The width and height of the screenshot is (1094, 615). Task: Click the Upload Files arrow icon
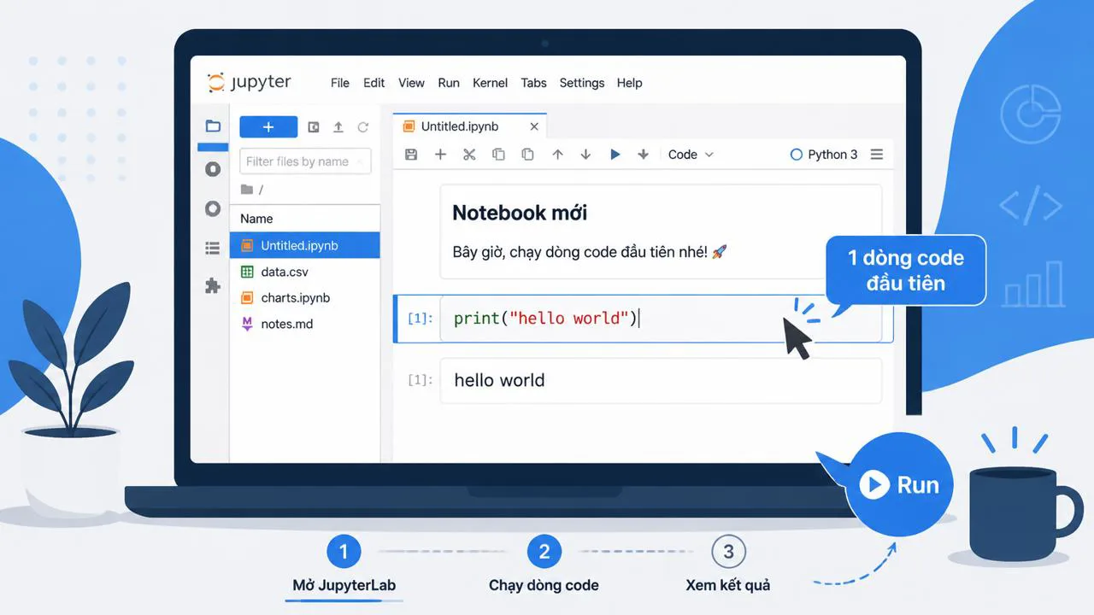338,127
